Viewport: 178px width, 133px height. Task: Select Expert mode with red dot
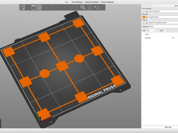(x=176, y=6)
